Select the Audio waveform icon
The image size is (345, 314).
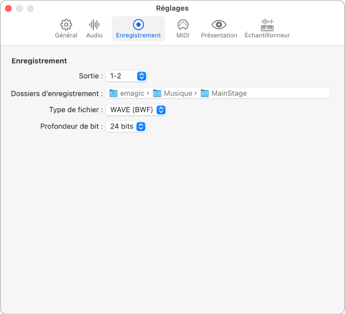coord(94,25)
